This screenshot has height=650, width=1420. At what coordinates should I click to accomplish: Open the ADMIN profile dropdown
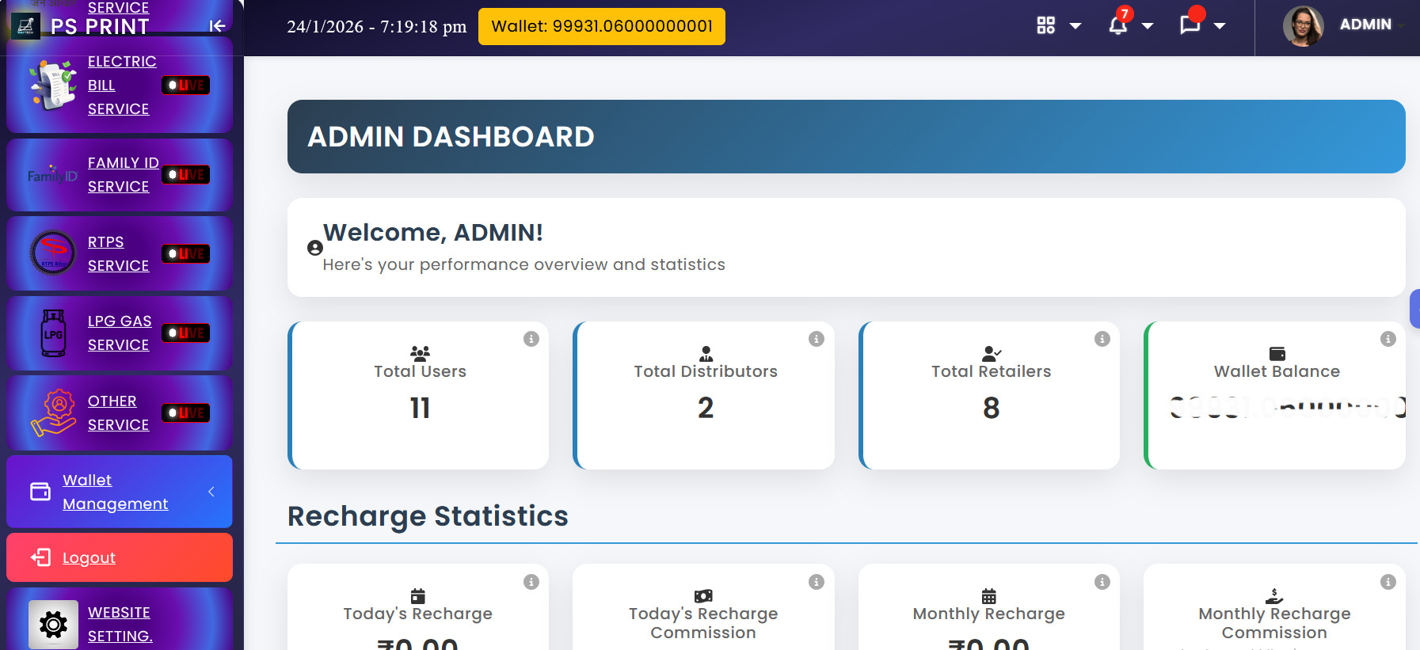(x=1365, y=25)
